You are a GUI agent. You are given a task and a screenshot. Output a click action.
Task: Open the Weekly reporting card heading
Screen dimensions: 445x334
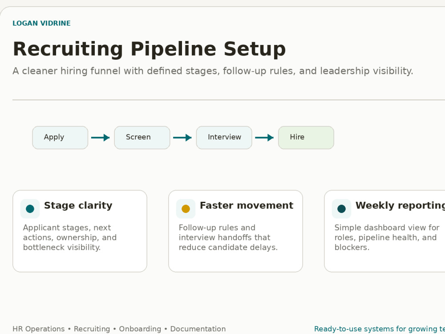click(400, 205)
